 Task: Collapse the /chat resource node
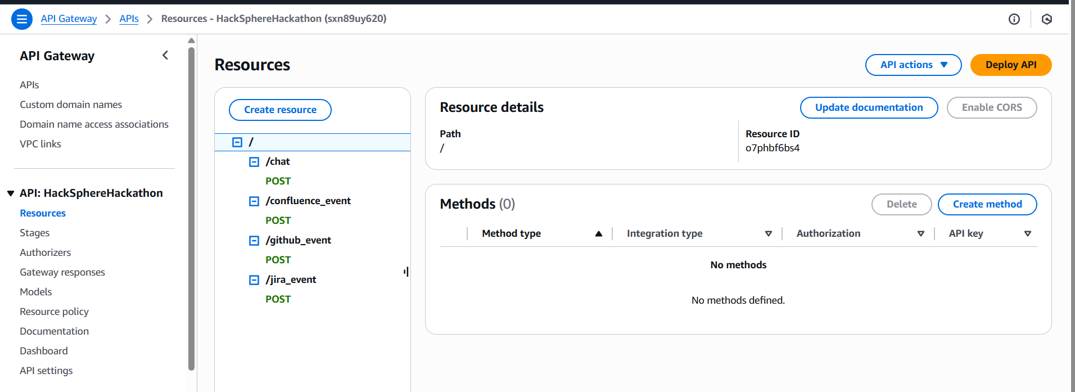coord(254,162)
